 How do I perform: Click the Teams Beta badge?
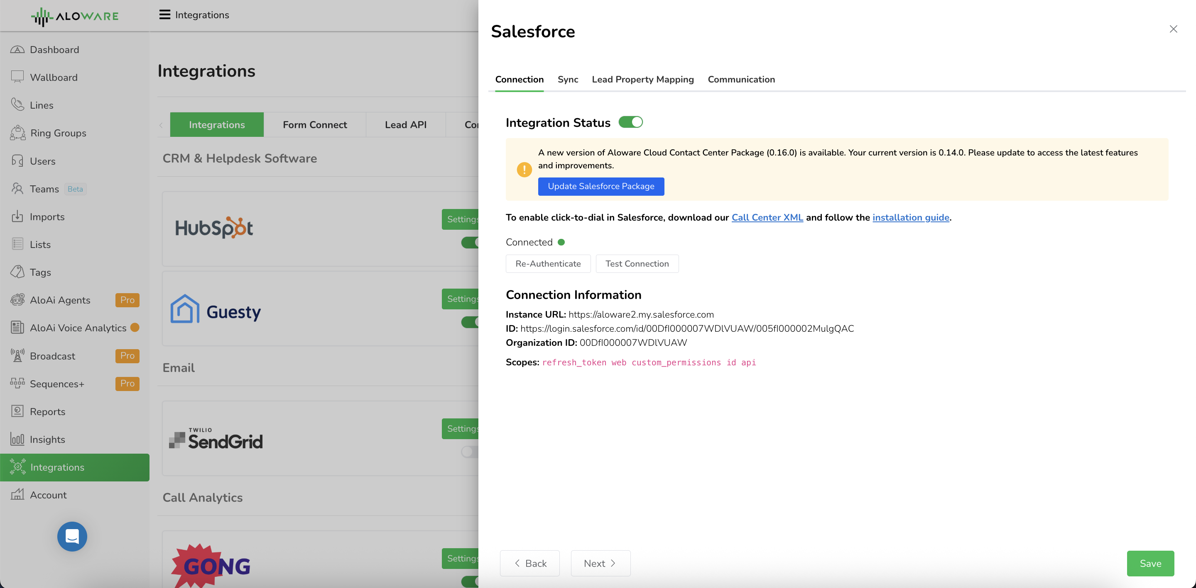[75, 189]
